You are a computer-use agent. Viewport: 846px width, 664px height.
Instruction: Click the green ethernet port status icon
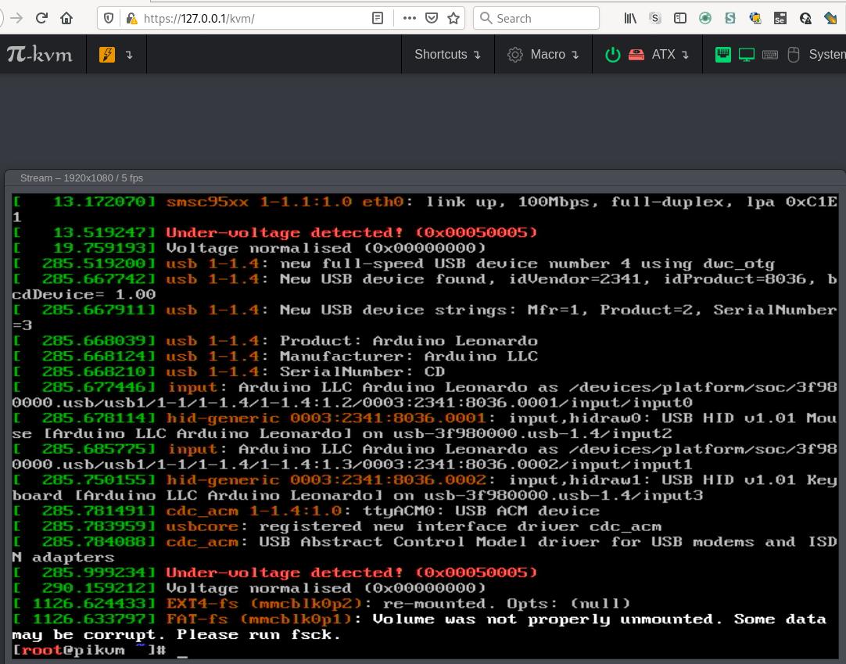point(723,55)
